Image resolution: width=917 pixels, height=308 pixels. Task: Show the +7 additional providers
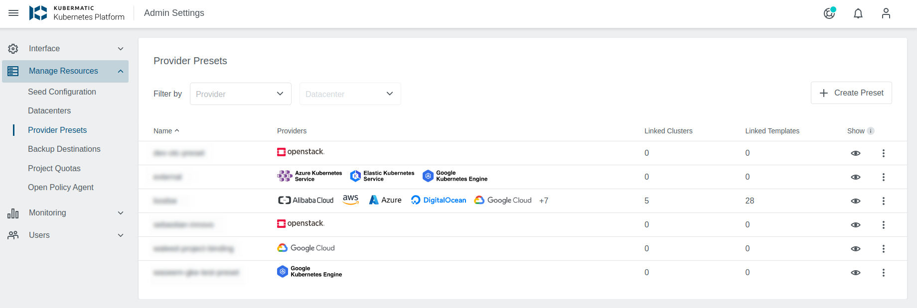coord(544,201)
